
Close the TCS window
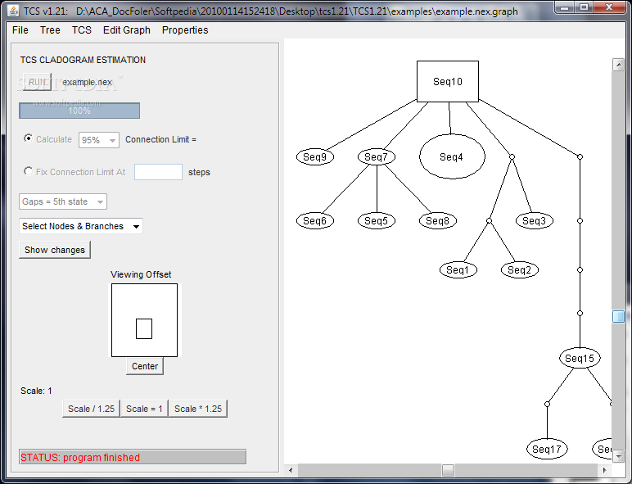click(x=609, y=7)
